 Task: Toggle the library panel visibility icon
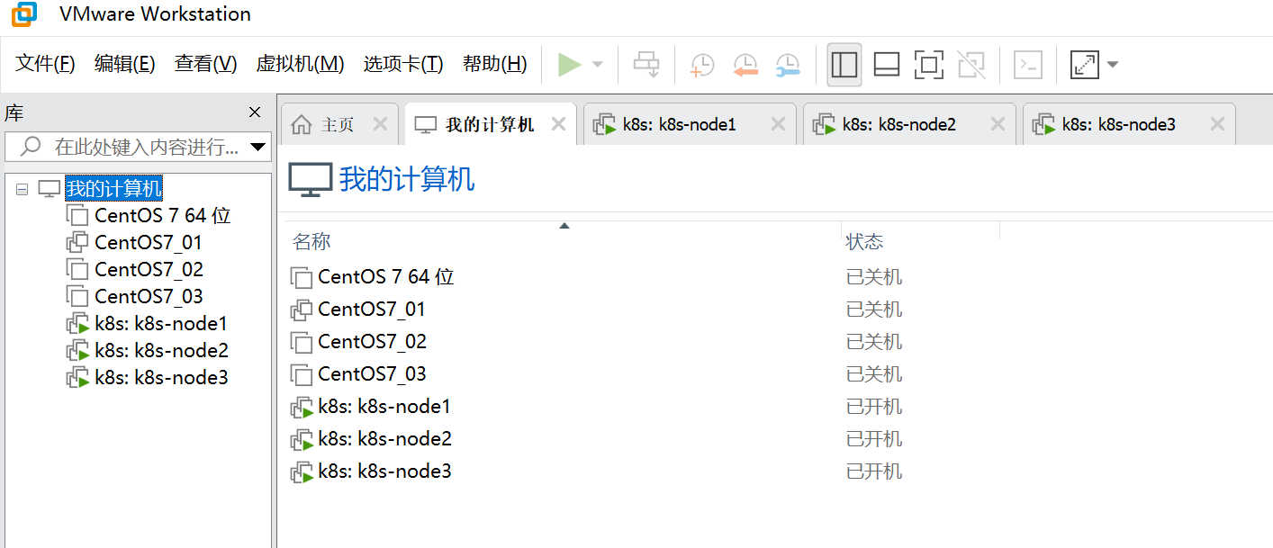pos(844,64)
